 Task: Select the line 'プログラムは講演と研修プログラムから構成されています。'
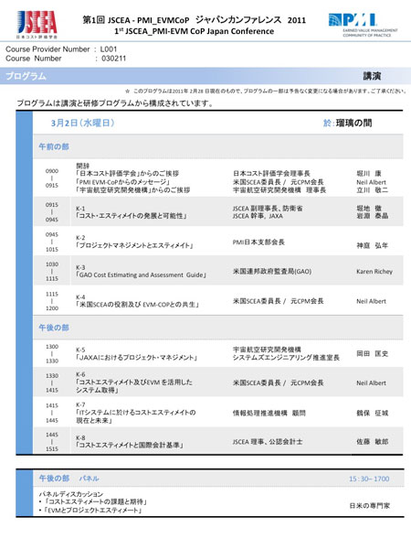(x=115, y=103)
